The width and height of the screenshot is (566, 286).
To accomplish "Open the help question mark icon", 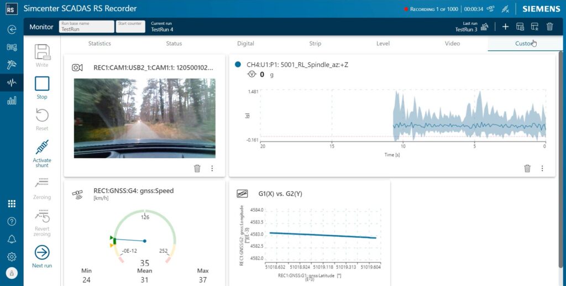I will [12, 221].
